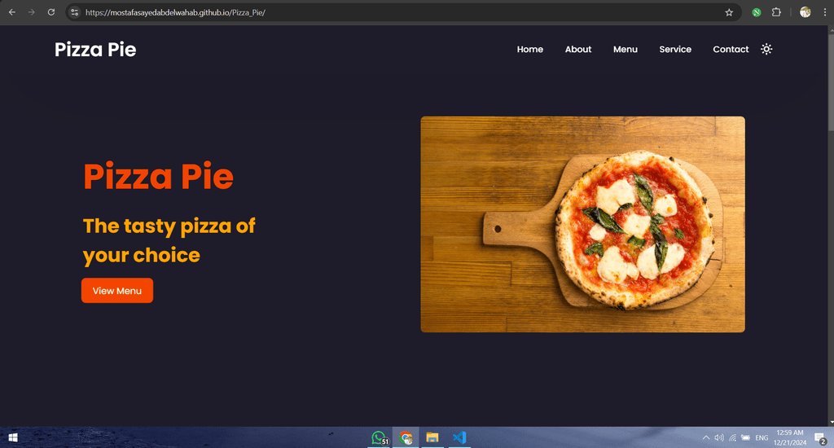Open the About nav link
This screenshot has height=448, width=834.
[x=577, y=49]
